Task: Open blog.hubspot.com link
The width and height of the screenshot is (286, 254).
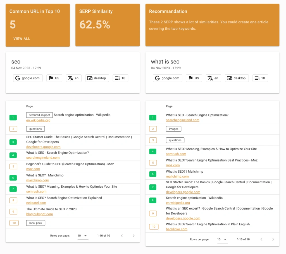Action: pos(40,214)
